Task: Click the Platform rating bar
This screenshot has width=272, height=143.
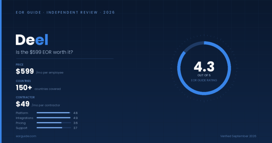Action: [54, 113]
